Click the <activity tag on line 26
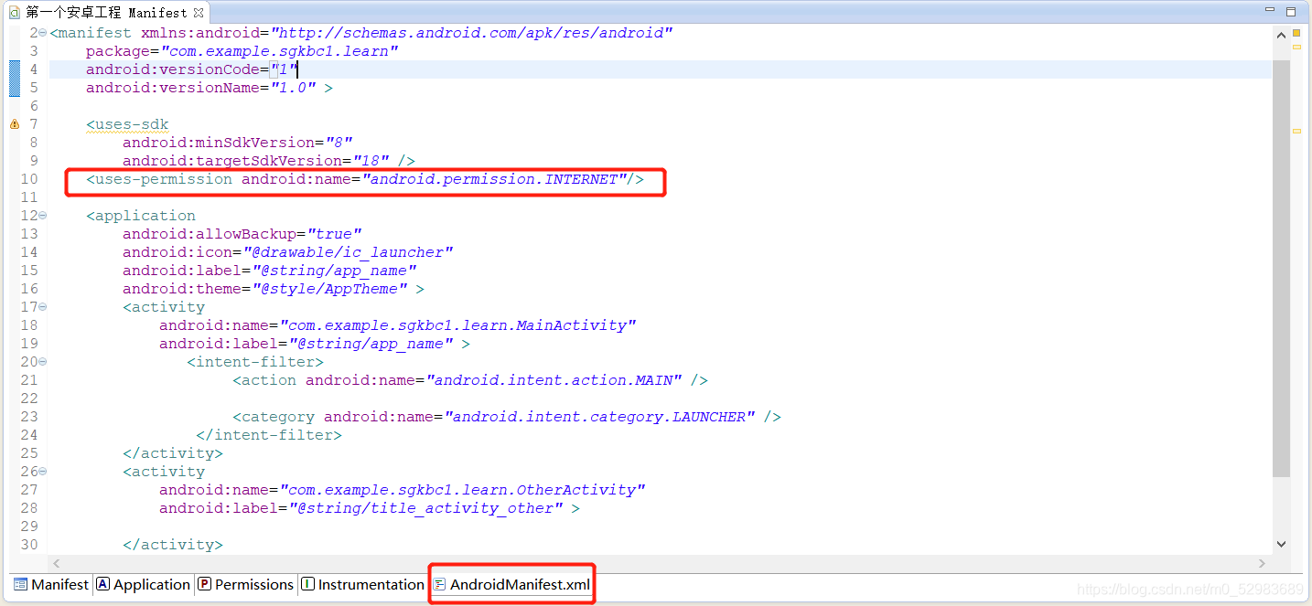1312x606 pixels. [164, 472]
